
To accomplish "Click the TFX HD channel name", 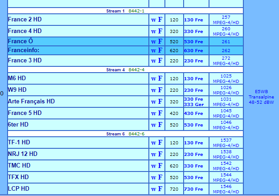I will (18, 177).
